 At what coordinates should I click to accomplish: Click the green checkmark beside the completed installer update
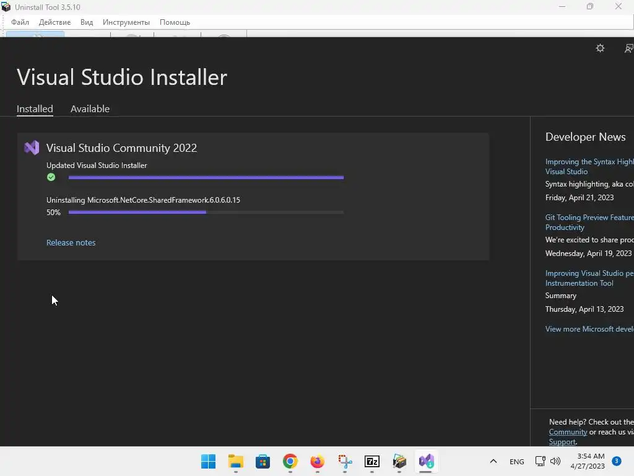pyautogui.click(x=51, y=177)
